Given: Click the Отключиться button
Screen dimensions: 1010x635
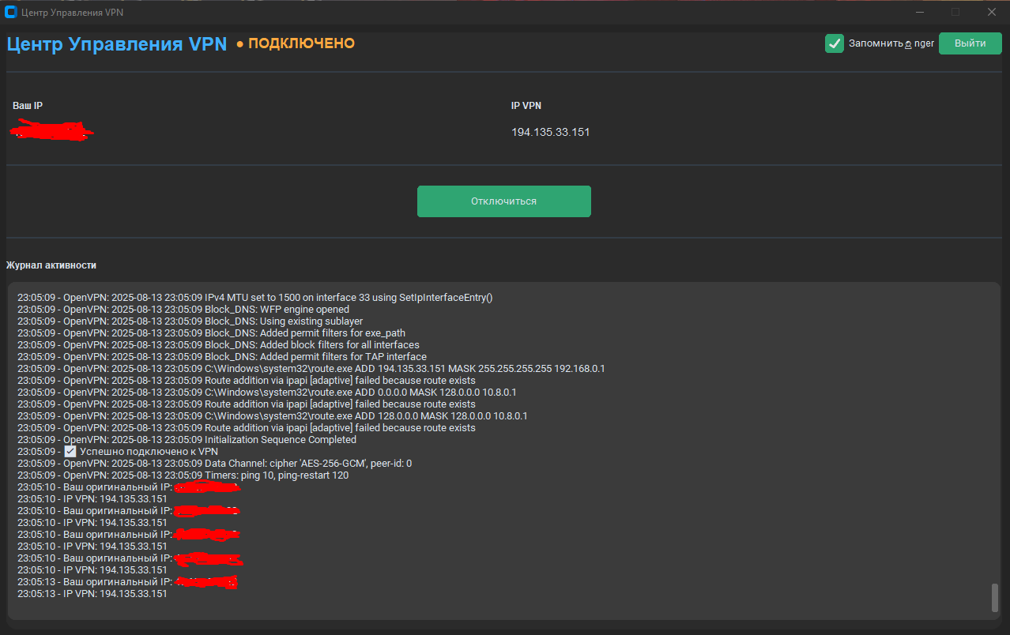Looking at the screenshot, I should 503,201.
